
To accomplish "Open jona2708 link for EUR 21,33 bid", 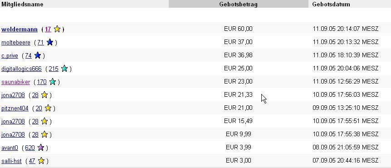I will coord(13,95).
